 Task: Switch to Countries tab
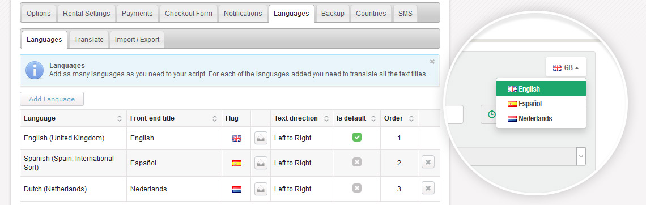pyautogui.click(x=371, y=13)
